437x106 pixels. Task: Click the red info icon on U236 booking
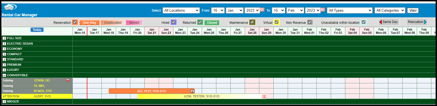(264, 97)
